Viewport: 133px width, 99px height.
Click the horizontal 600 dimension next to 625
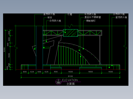tap(25, 72)
